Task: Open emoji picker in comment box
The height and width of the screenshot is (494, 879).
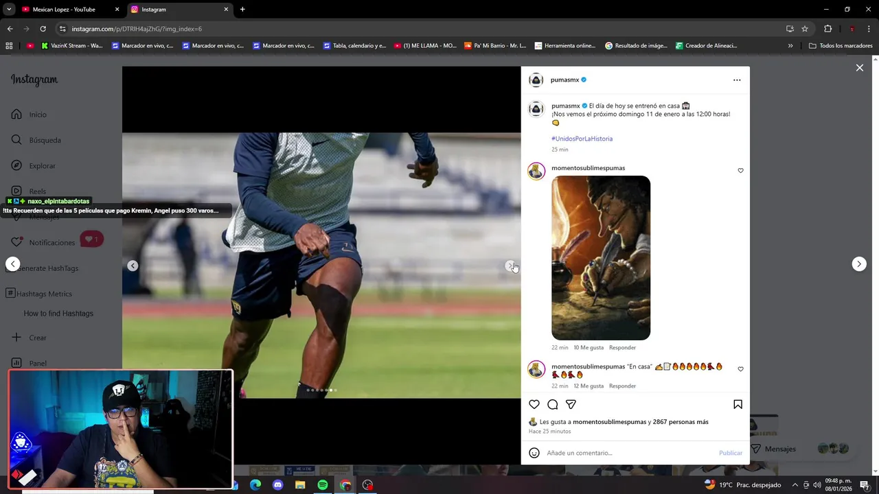Action: 534,453
